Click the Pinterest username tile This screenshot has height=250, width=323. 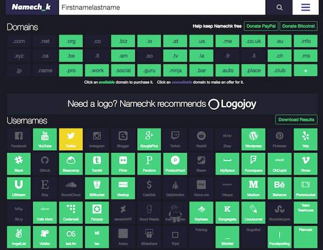tap(279, 139)
